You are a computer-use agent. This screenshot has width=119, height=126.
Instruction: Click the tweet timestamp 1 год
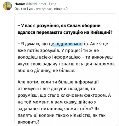53,4
